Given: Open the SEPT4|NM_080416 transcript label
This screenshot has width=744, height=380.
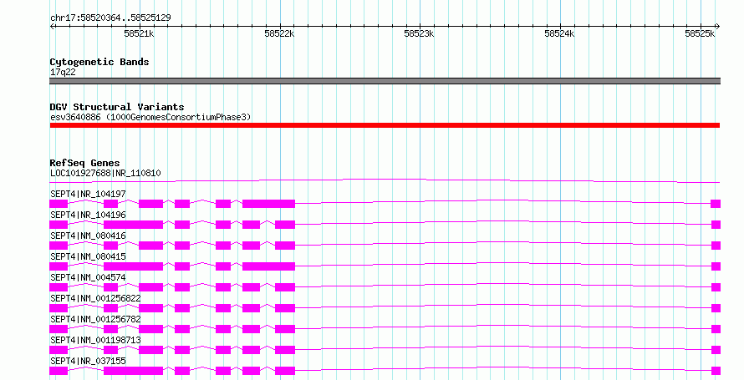Looking at the screenshot, I should [88, 236].
